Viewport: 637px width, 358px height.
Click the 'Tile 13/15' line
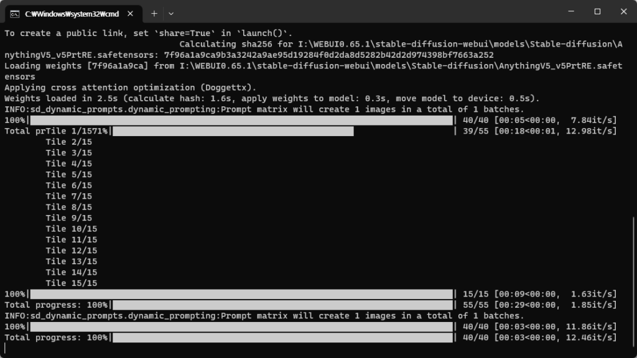71,262
